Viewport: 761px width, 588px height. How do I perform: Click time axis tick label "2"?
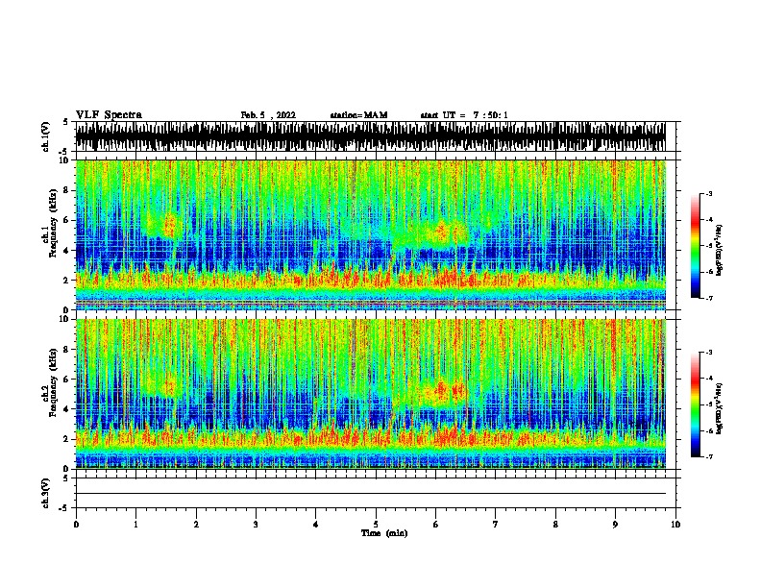196,525
